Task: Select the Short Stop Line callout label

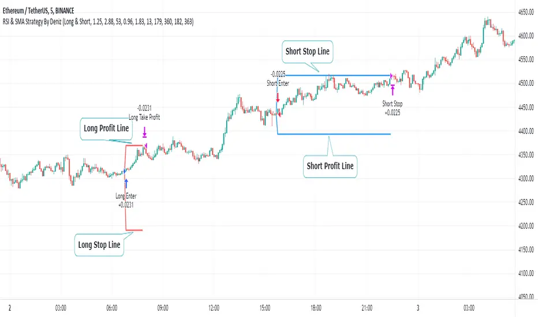Action: [308, 51]
